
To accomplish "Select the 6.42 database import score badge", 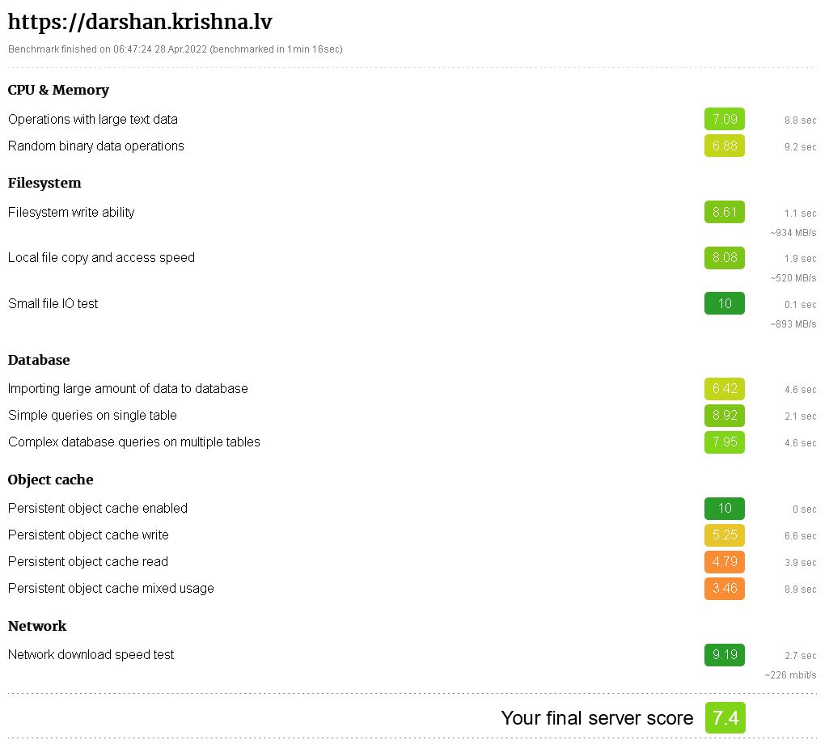I will point(725,389).
